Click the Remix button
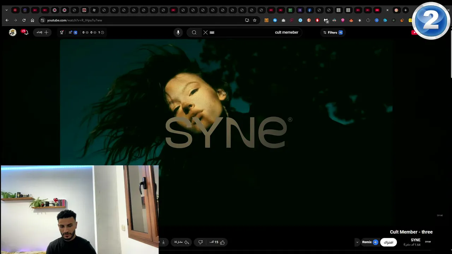The width and height of the screenshot is (452, 254). tap(370, 242)
